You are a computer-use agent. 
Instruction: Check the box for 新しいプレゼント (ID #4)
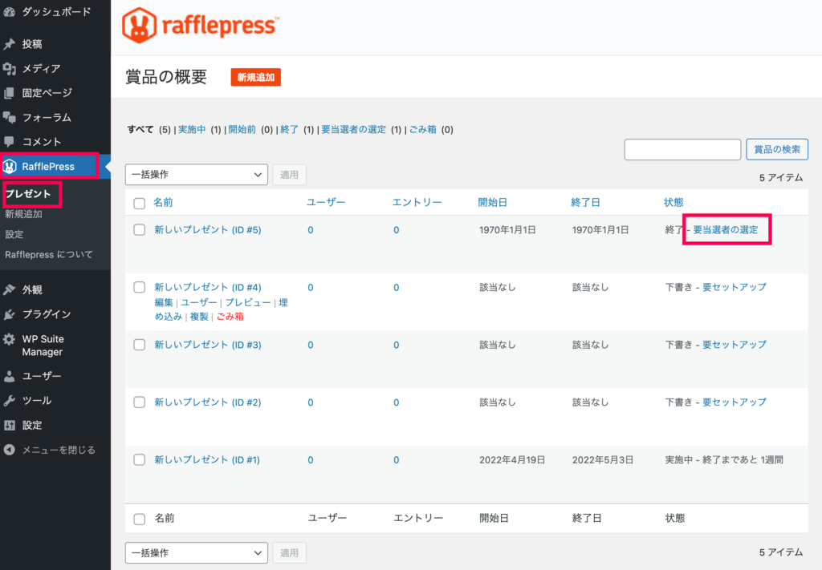[140, 287]
